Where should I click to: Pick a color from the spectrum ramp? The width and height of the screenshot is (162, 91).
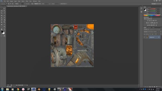[152, 15]
